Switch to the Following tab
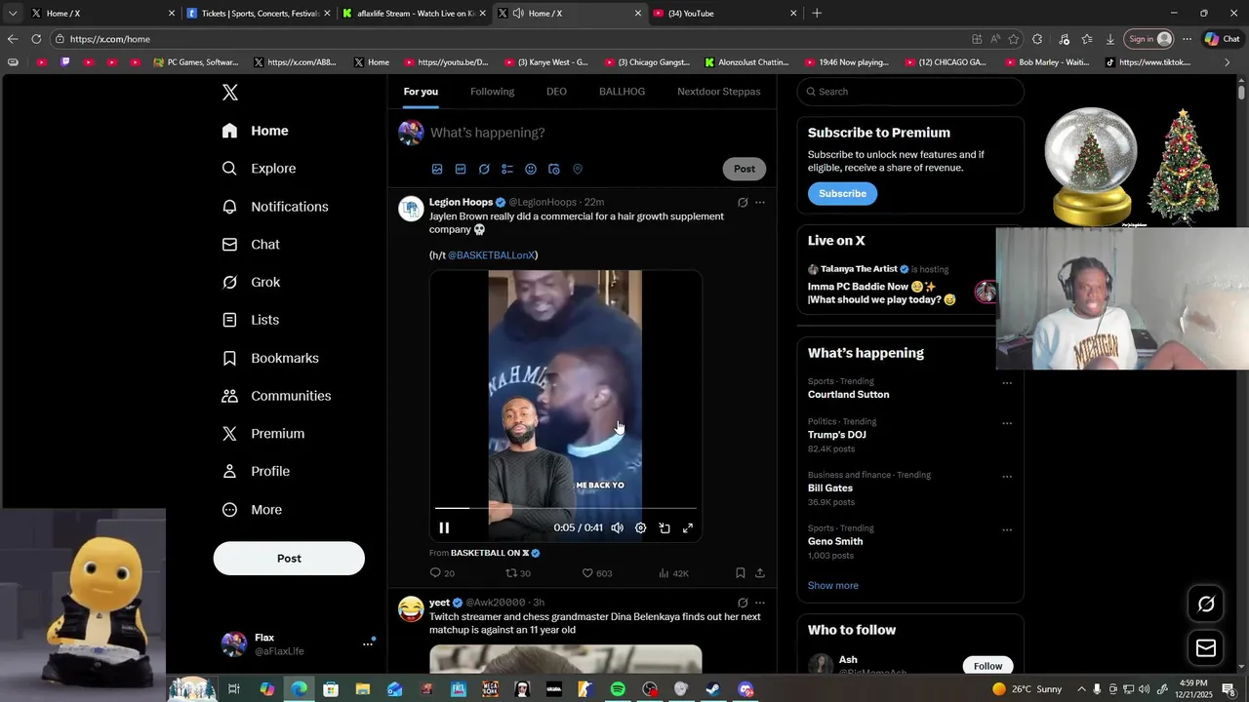The width and height of the screenshot is (1249, 702). point(492,92)
